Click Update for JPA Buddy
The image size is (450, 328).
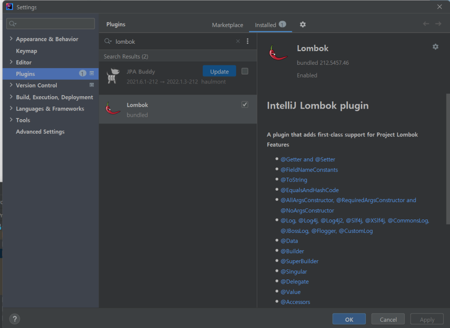[x=219, y=72]
